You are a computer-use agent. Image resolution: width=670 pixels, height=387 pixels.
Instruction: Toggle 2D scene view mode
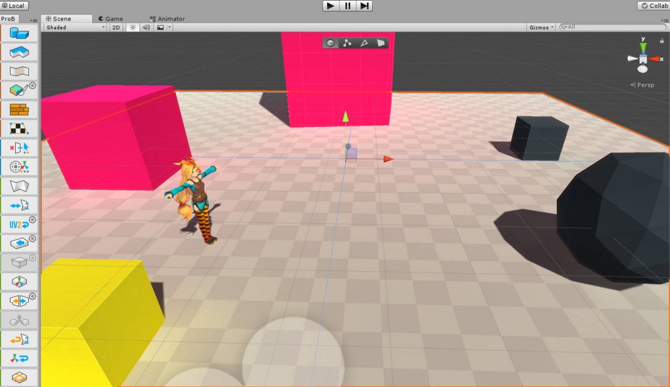pyautogui.click(x=116, y=28)
